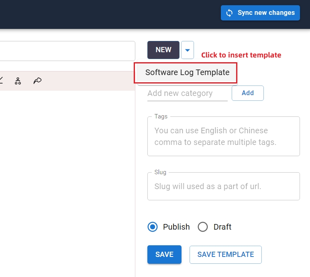
Task: Choose Software Log Template from the menu
Action: click(x=187, y=73)
